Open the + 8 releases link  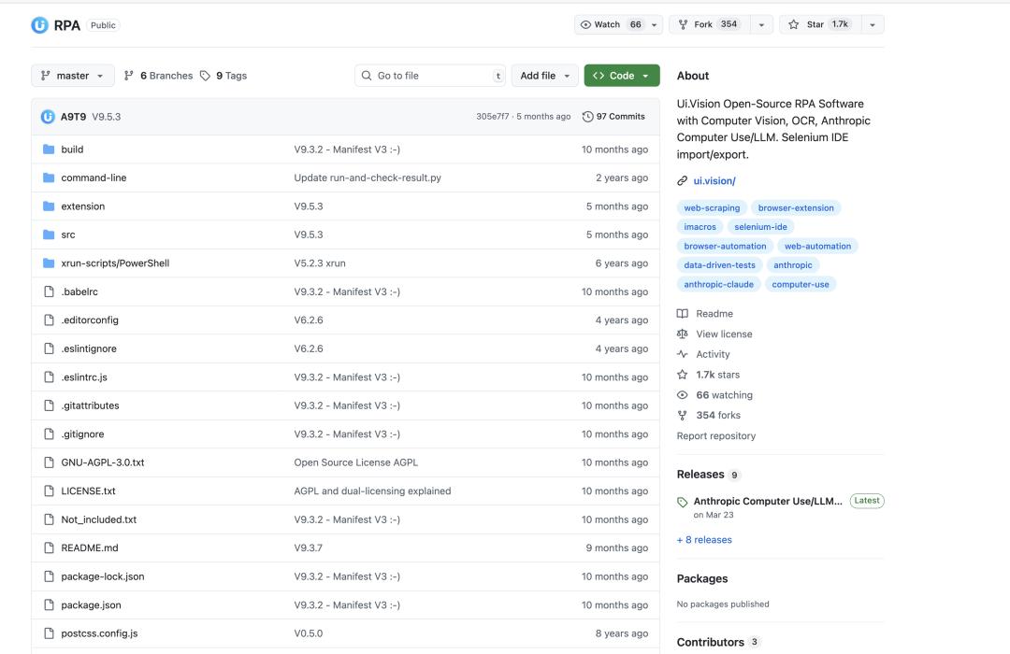[704, 539]
